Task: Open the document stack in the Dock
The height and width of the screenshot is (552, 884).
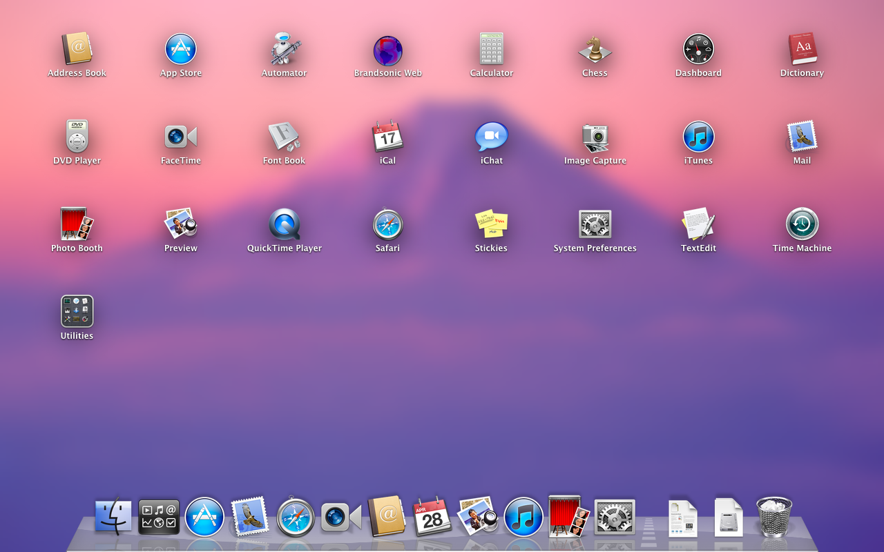Action: click(x=683, y=518)
